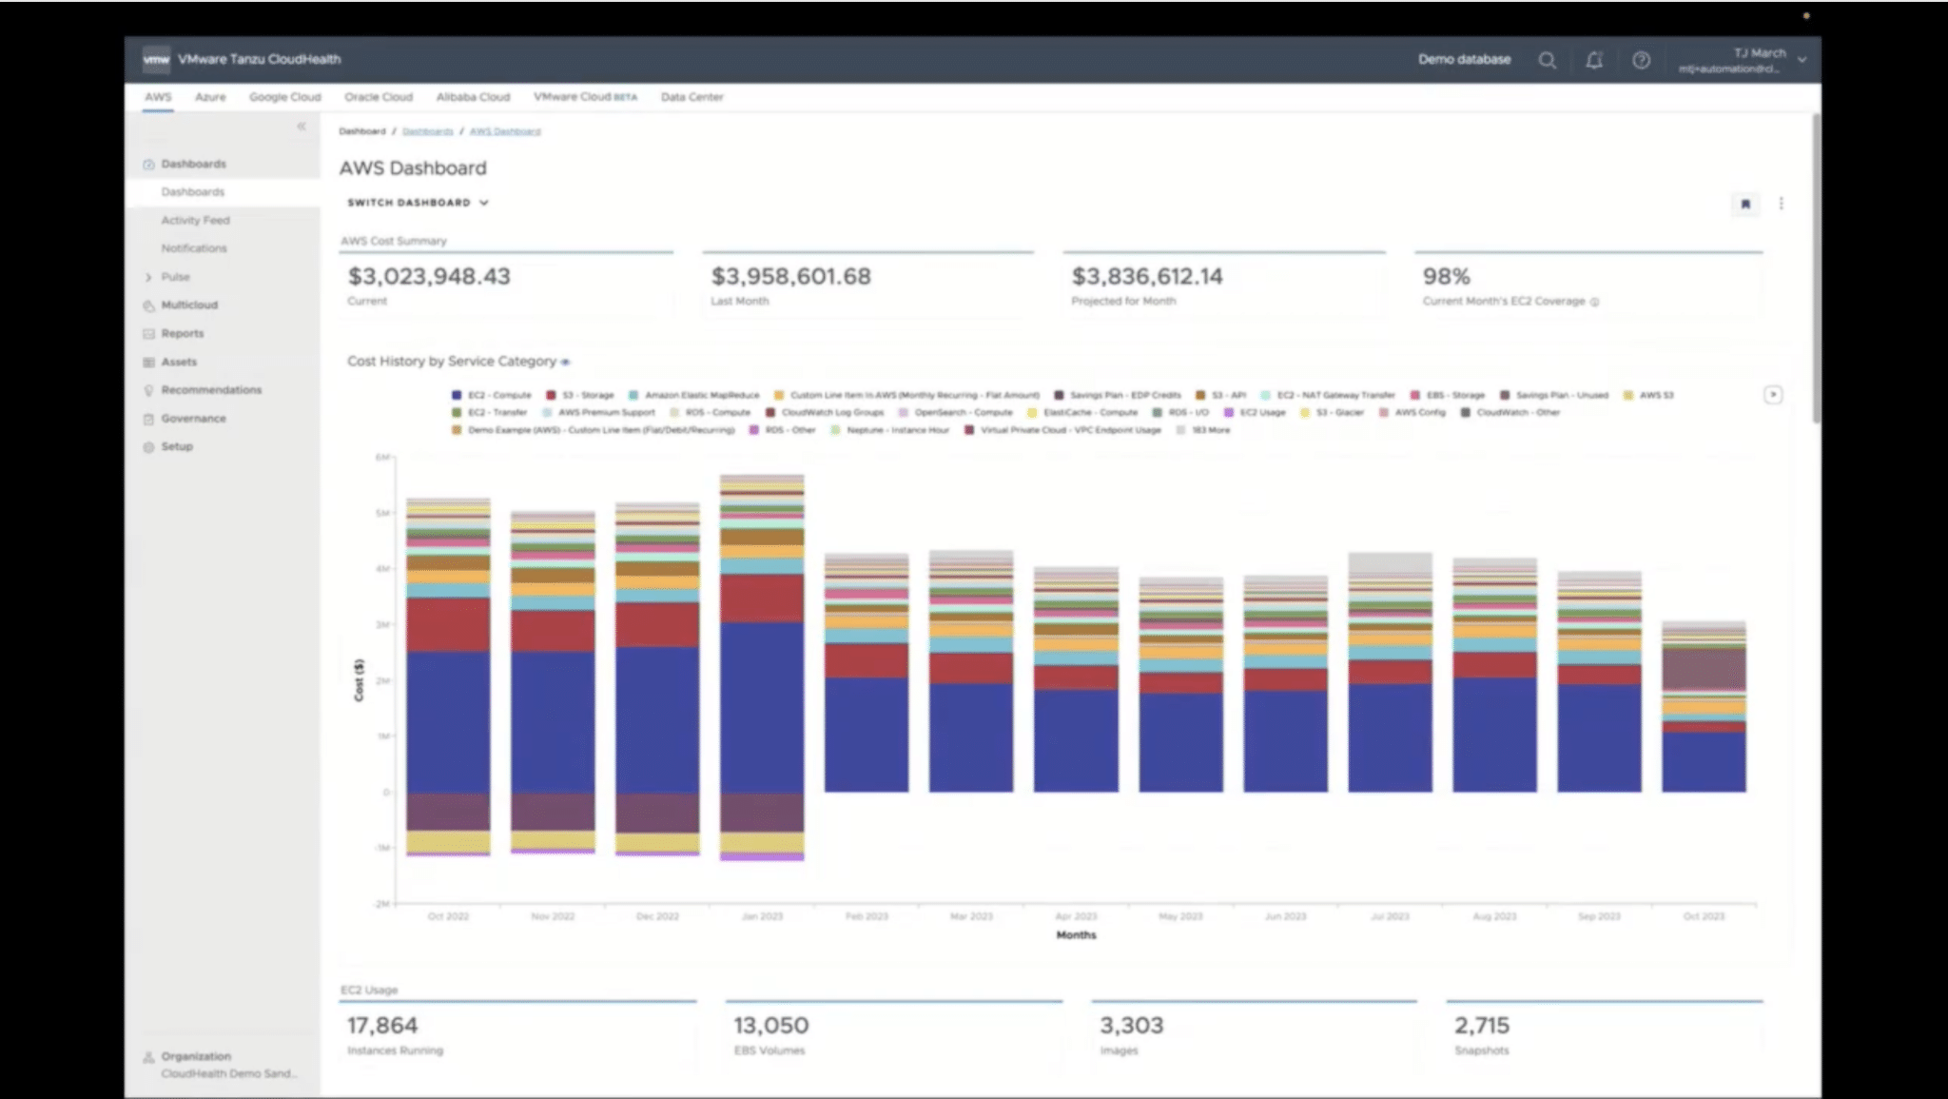Switch to the Google Cloud tab
The image size is (1948, 1099).
tap(284, 97)
